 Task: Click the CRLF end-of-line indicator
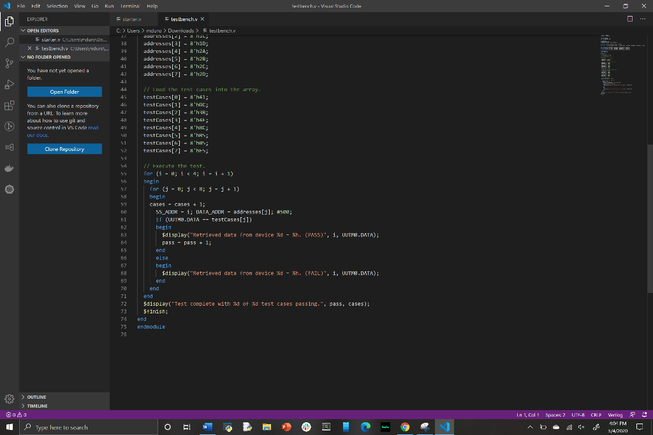tap(596, 415)
